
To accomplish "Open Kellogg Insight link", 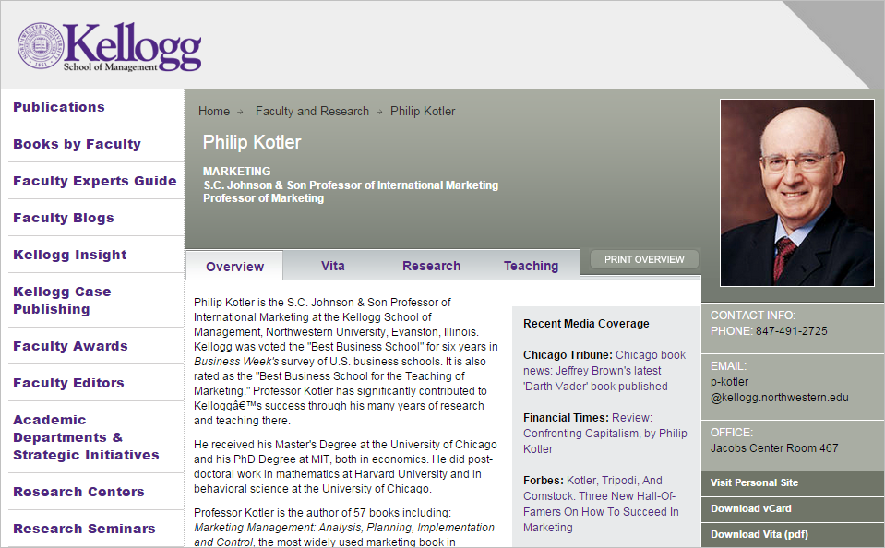I will point(70,255).
